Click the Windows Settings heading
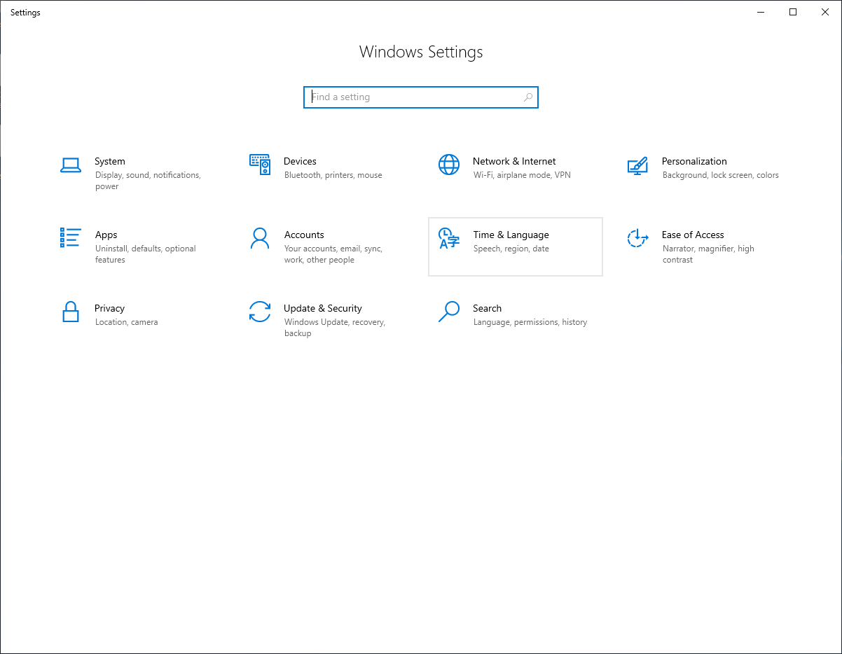This screenshot has height=654, width=842. 421,52
